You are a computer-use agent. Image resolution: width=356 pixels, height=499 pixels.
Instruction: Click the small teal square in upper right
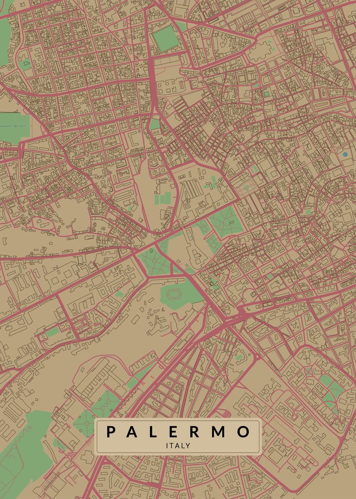pos(266,94)
